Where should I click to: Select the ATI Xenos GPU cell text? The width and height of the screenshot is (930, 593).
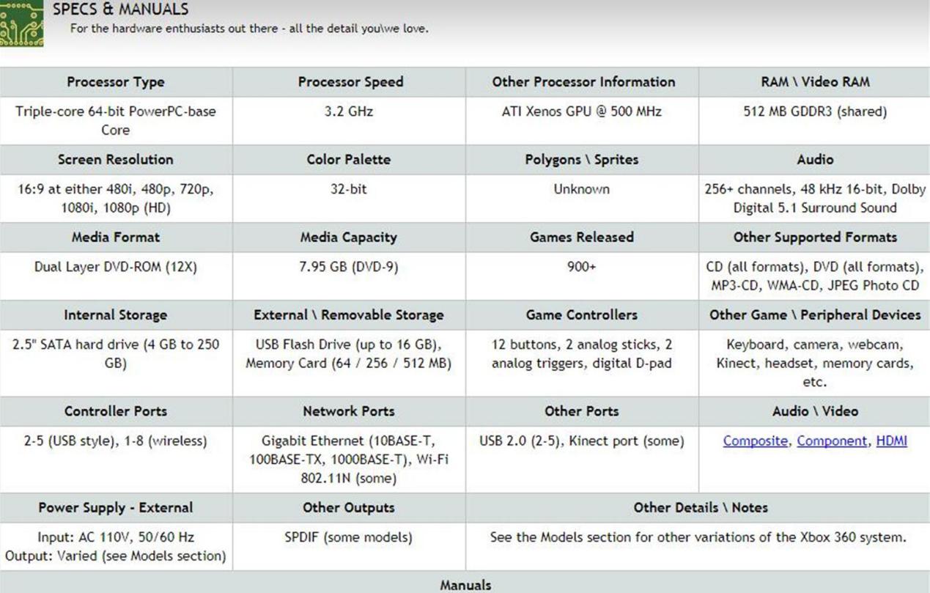coord(582,112)
